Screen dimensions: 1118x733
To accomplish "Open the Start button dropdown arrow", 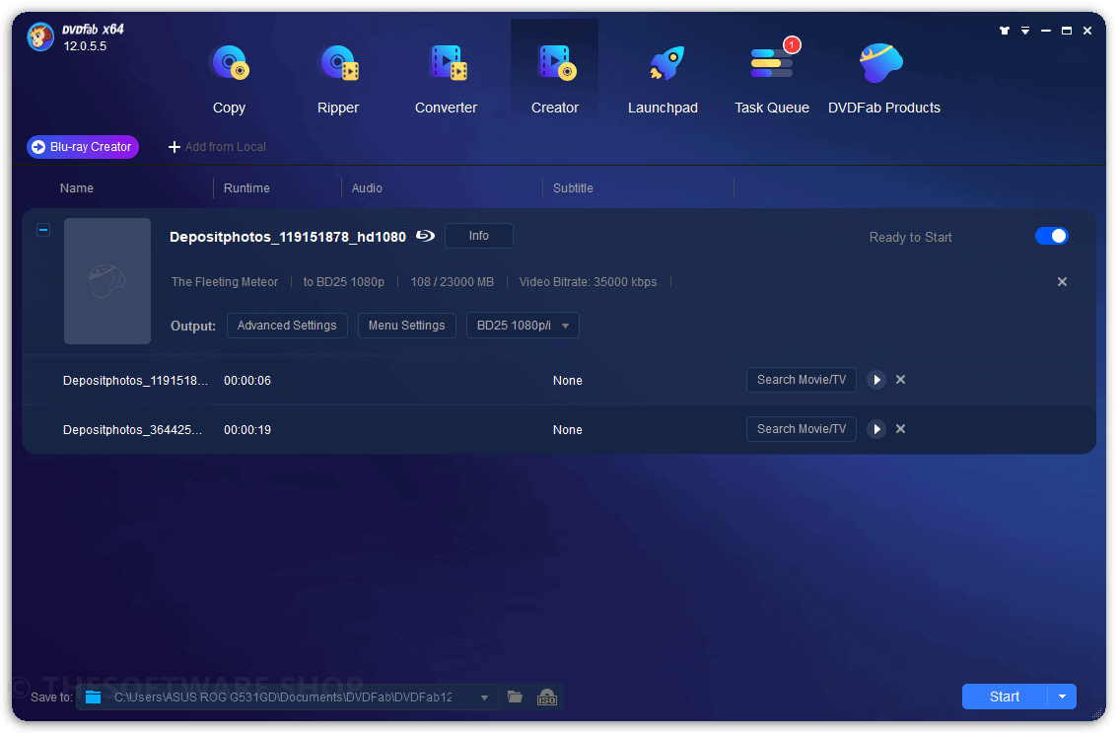I will click(x=1063, y=696).
